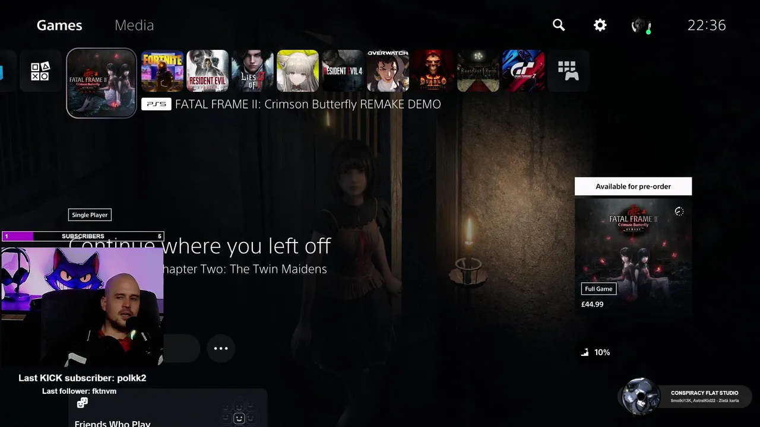Screen dimensions: 760x427
Task: Open the Fatal Frame II pre-order card
Action: (x=633, y=255)
